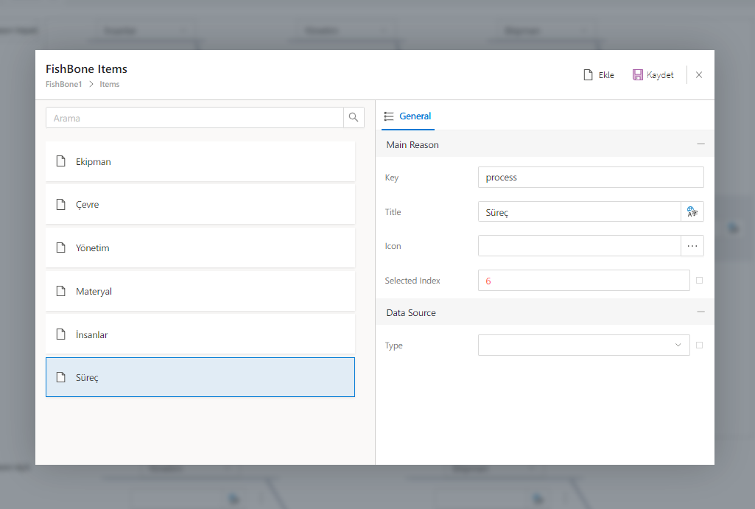Close the FishBone Items dialog
Image resolution: width=755 pixels, height=509 pixels.
coord(699,75)
